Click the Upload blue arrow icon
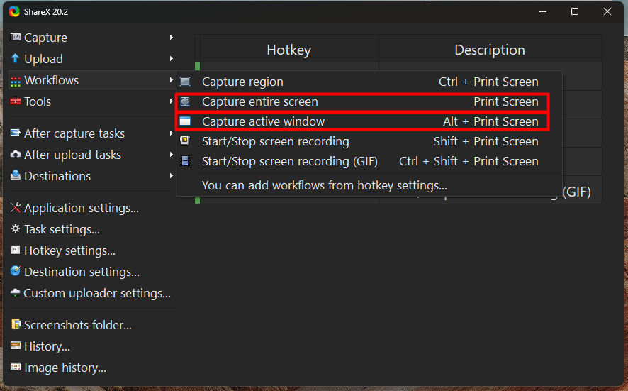The image size is (628, 391). (15, 59)
